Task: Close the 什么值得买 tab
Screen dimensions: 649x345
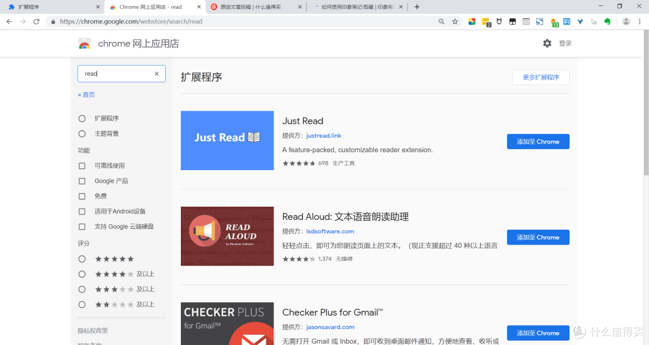Action: 300,7
